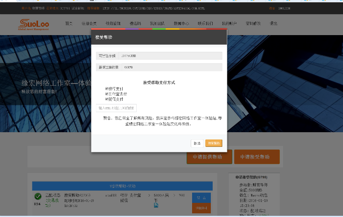The image size is (343, 217).
Task: Click the 接受帮助 dialog title
Action: 104,37
